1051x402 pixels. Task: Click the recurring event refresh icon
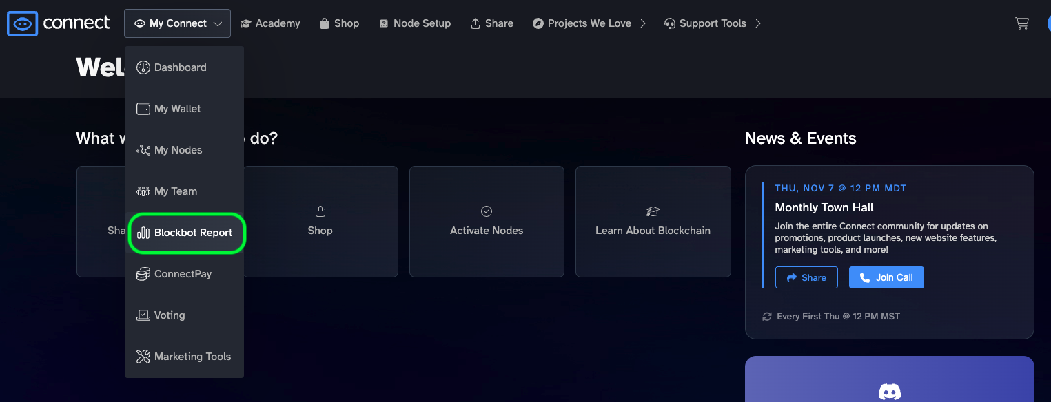[766, 316]
